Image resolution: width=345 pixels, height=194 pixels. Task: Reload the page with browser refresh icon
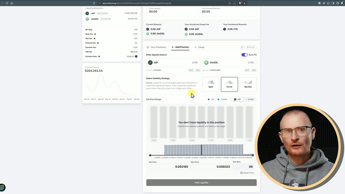[7, 3]
